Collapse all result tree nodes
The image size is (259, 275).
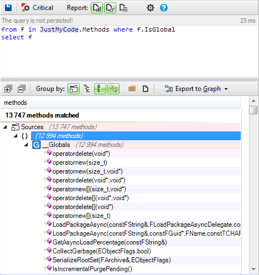[22, 89]
